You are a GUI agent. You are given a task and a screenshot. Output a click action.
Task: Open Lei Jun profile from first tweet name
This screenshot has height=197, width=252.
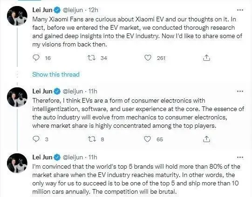click(x=42, y=10)
